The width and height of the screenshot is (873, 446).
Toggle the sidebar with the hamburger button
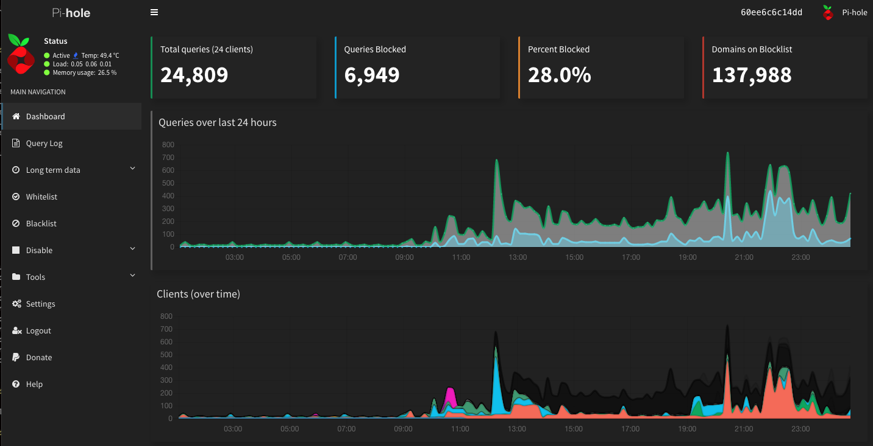click(154, 12)
